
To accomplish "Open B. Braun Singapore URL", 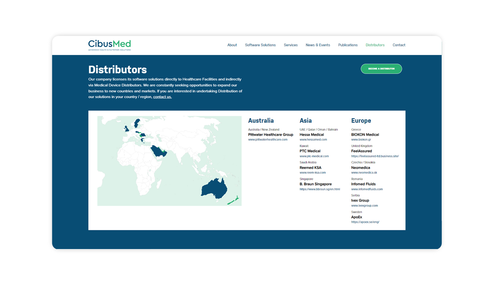I will pos(319,189).
